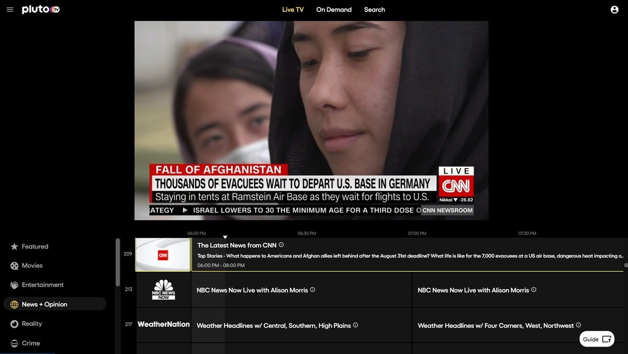This screenshot has width=628, height=354.
Task: Select the Reality category icon
Action: pos(14,324)
